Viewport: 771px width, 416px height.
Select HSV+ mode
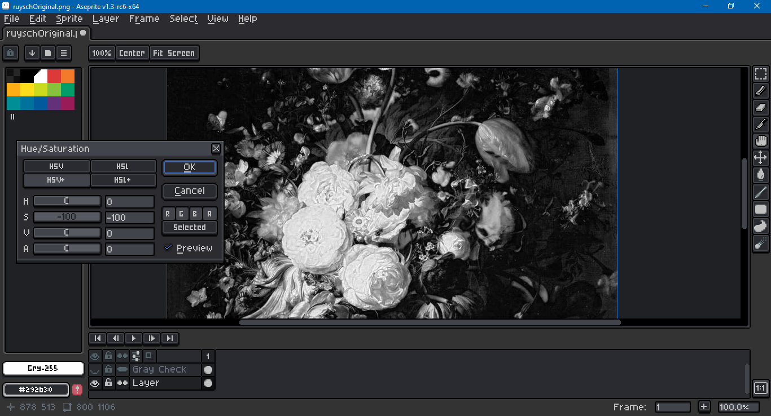coord(56,180)
